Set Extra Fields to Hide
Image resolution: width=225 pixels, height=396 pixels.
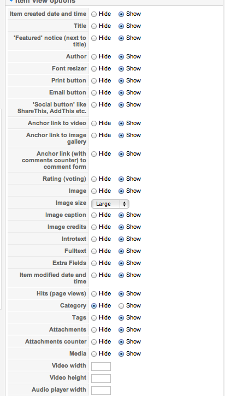94,263
